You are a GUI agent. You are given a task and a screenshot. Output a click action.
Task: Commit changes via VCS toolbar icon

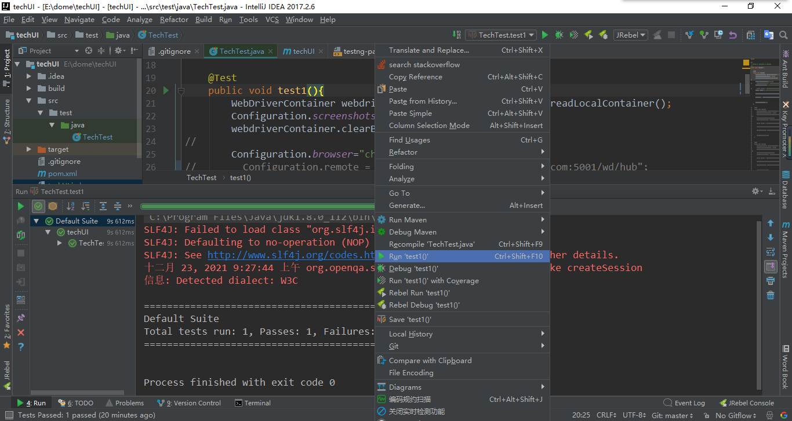tap(704, 35)
